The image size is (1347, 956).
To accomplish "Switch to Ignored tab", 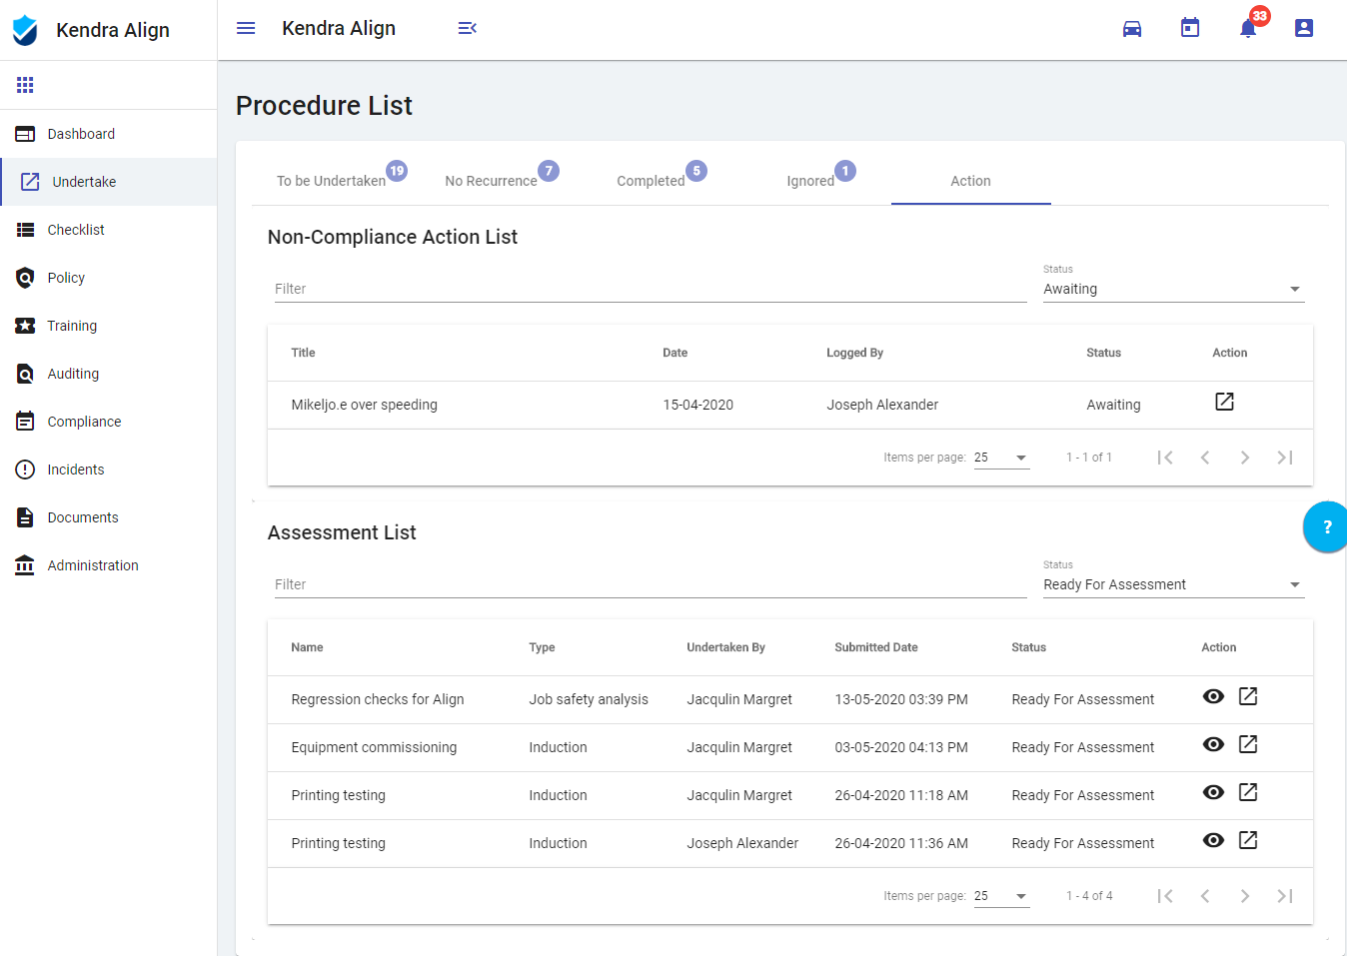I will click(x=810, y=181).
